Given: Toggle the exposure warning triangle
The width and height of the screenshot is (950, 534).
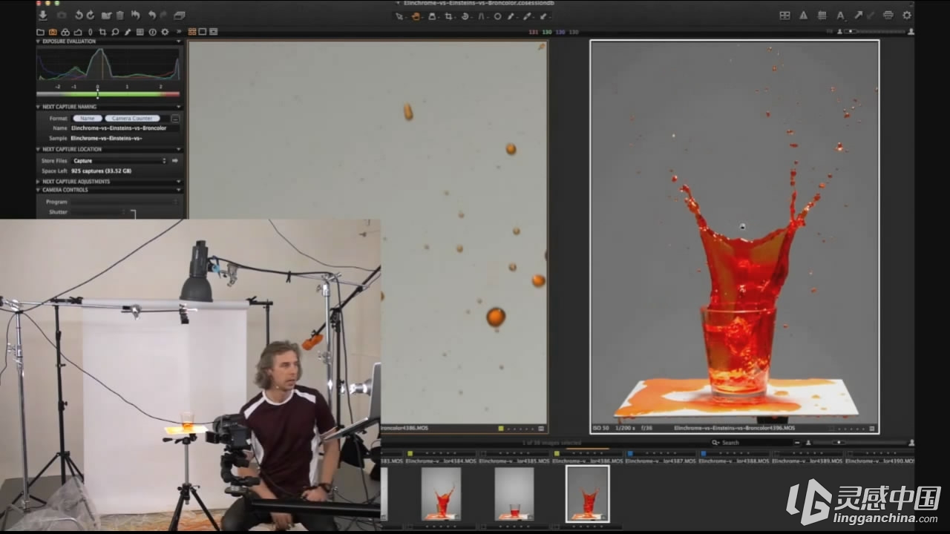Looking at the screenshot, I should point(803,16).
